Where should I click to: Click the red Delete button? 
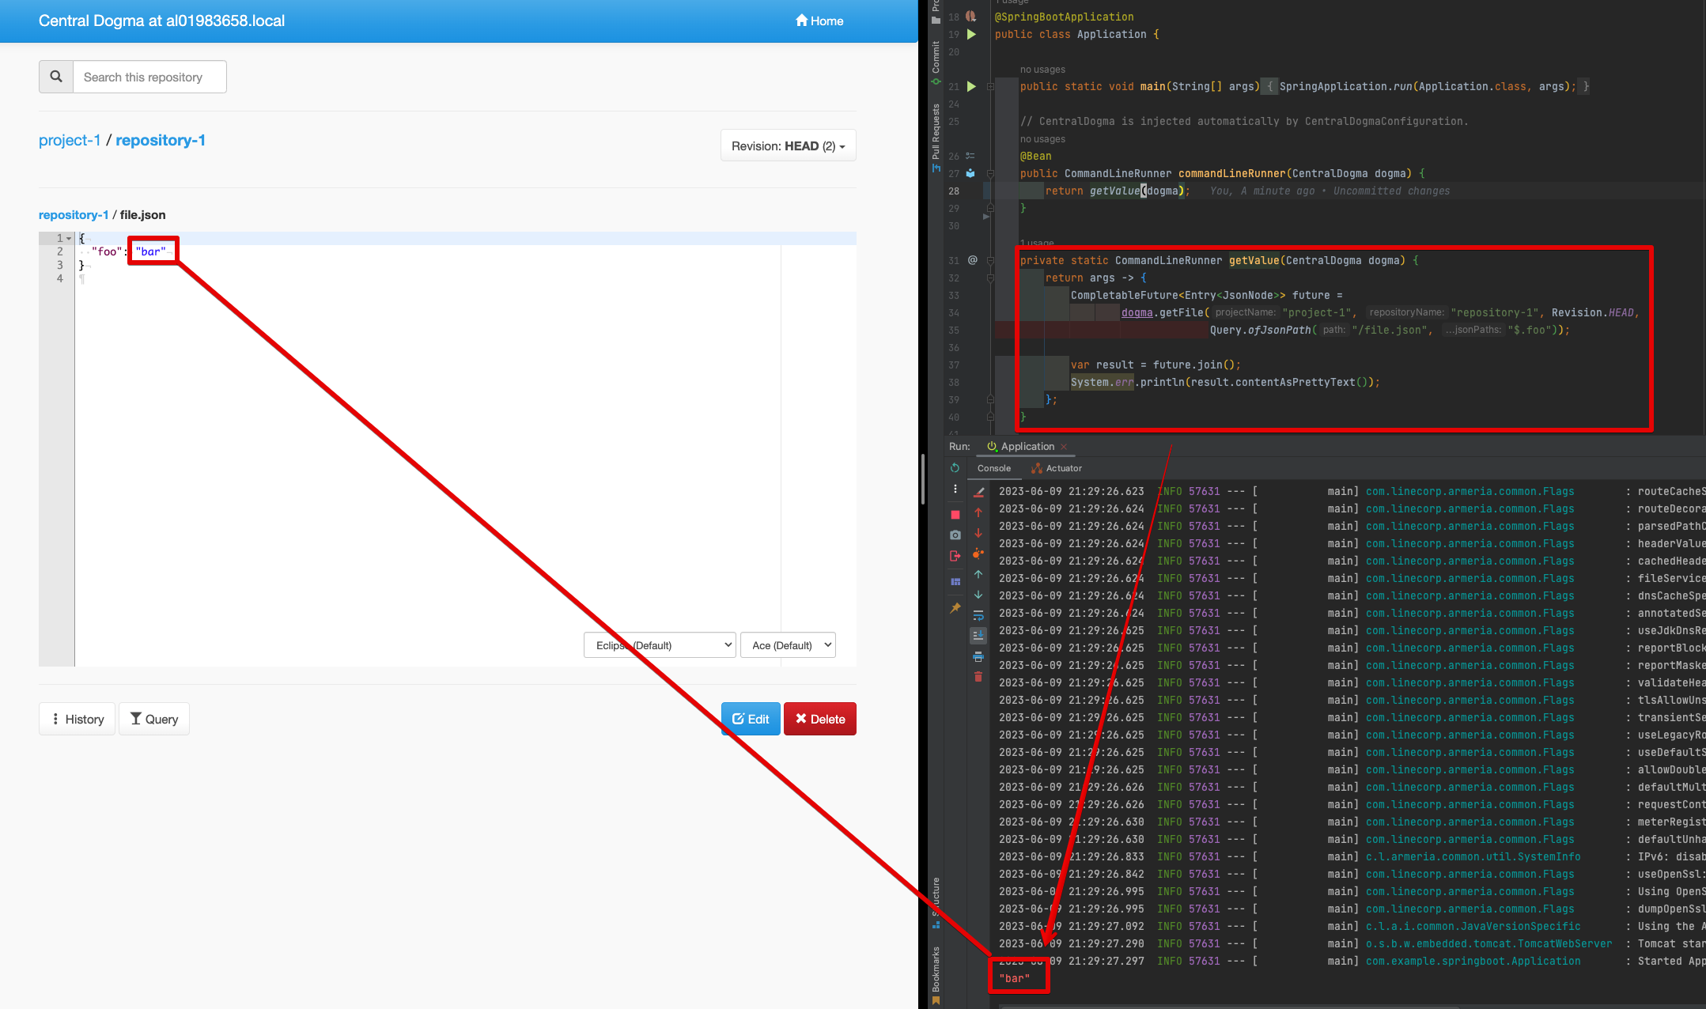tap(819, 719)
